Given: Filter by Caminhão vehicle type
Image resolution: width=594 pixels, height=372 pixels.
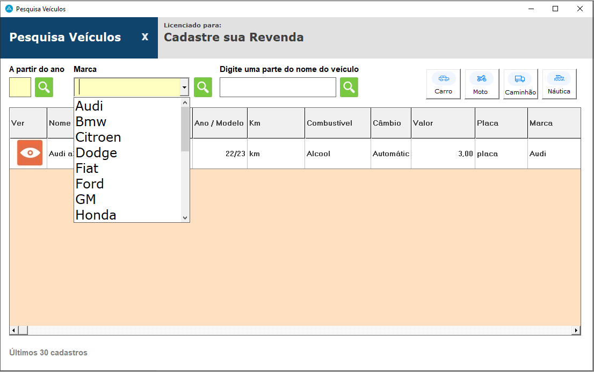Looking at the screenshot, I should pos(520,84).
